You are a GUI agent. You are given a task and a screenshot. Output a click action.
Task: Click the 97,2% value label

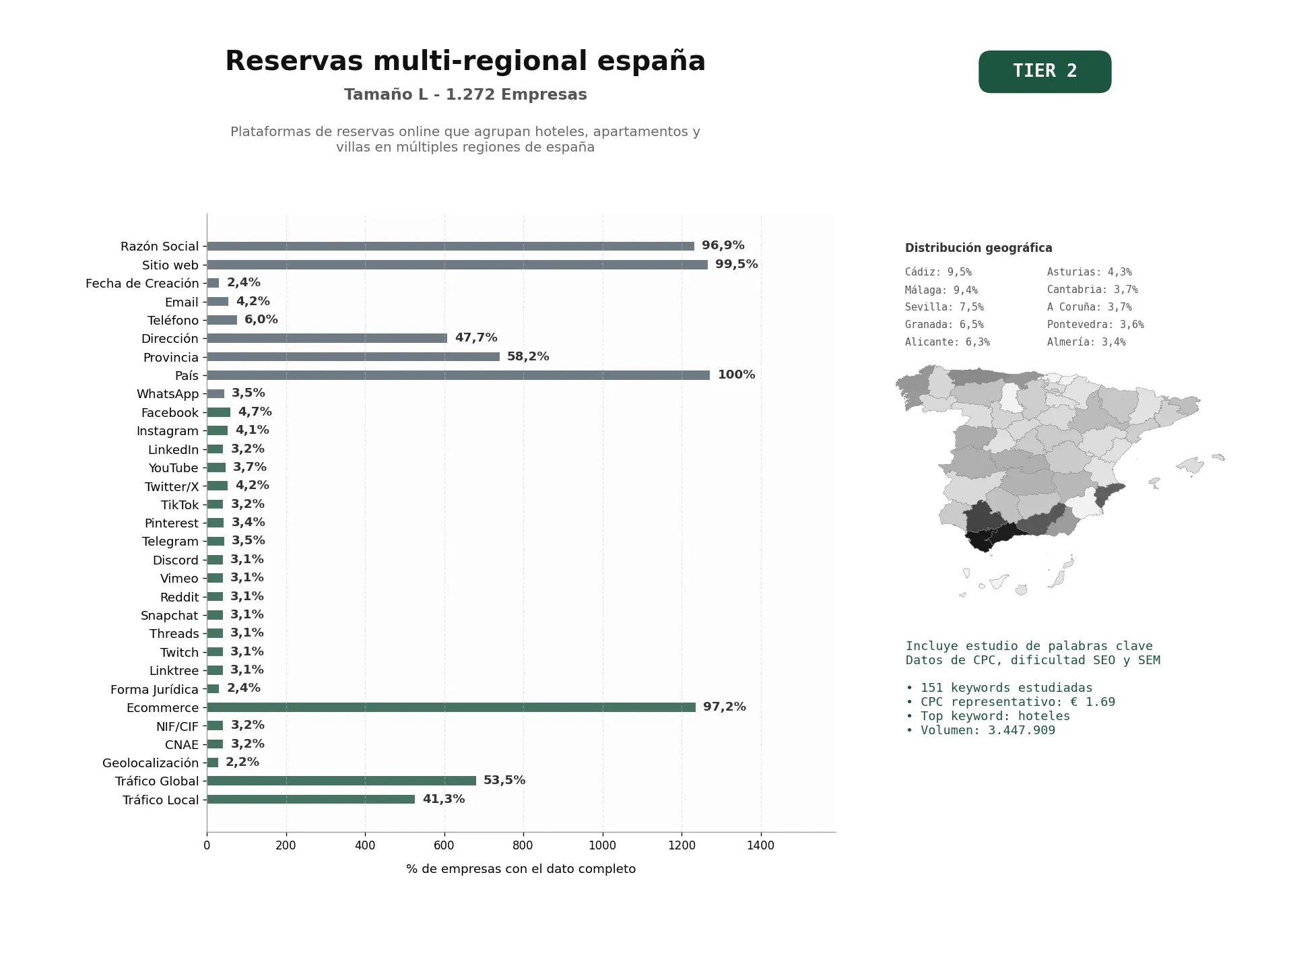point(725,707)
